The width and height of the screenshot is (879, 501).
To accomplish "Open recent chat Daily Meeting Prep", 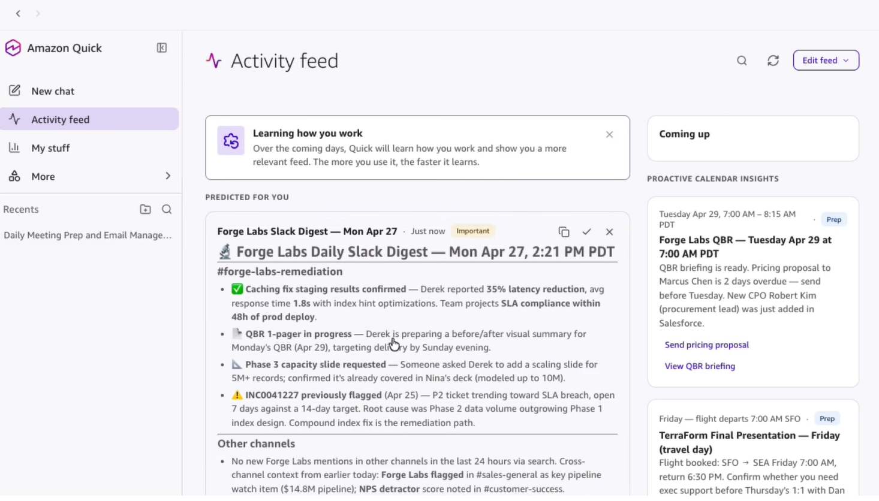I will pos(88,235).
